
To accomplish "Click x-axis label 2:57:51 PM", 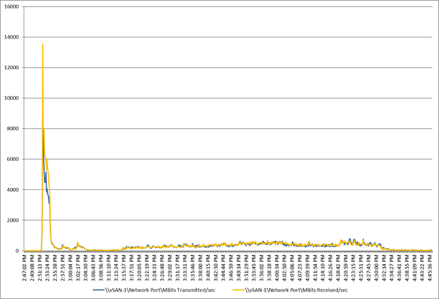I will 63,267.
